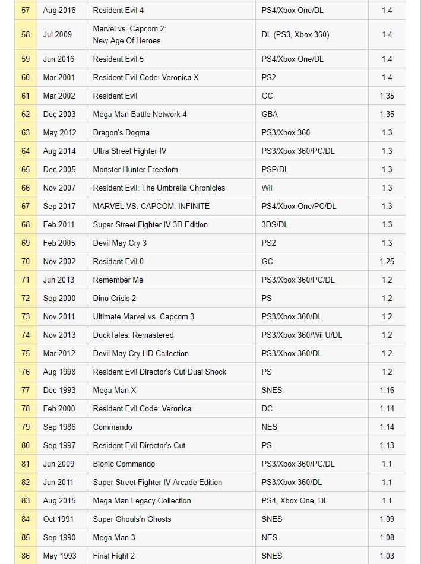Click 'Resident Evil Code: Veronica X' title
The height and width of the screenshot is (564, 421).
(145, 77)
